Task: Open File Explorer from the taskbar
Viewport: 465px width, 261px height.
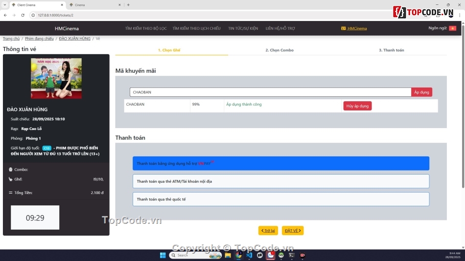Action: point(228,255)
